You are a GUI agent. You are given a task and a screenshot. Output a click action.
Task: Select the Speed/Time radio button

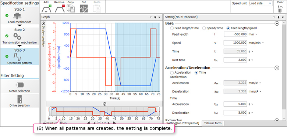[204, 28]
